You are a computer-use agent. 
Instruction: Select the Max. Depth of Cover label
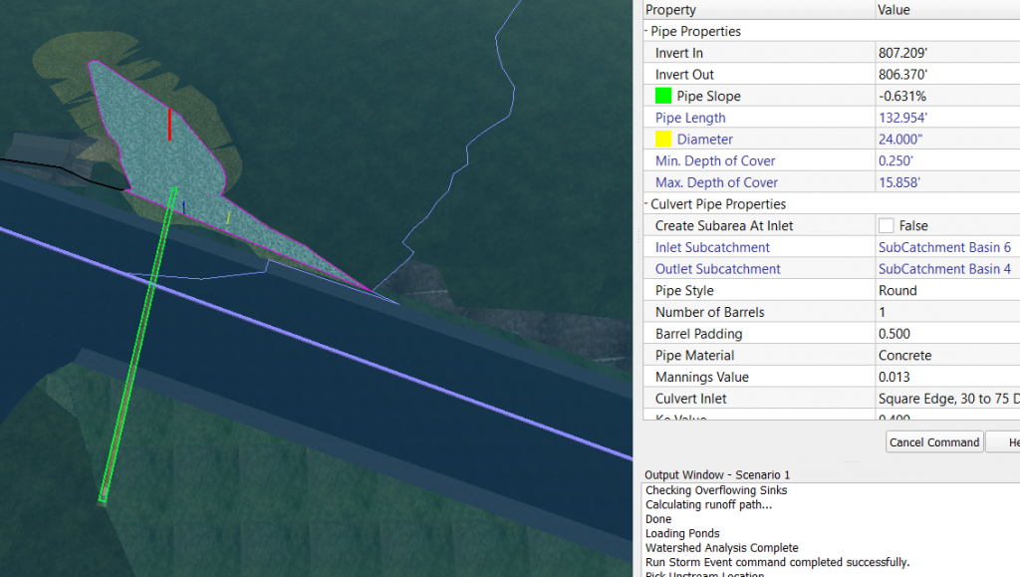(716, 182)
